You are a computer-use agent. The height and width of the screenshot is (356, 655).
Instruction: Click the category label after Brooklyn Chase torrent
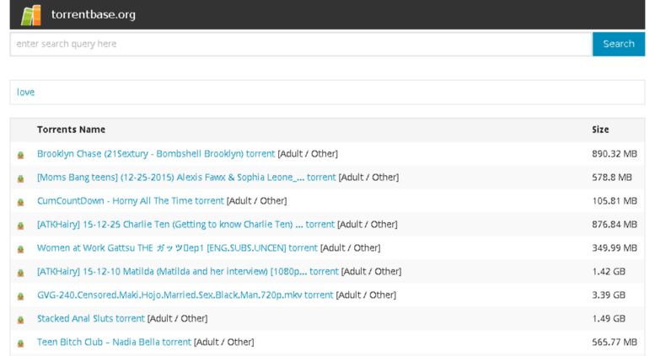pyautogui.click(x=308, y=154)
